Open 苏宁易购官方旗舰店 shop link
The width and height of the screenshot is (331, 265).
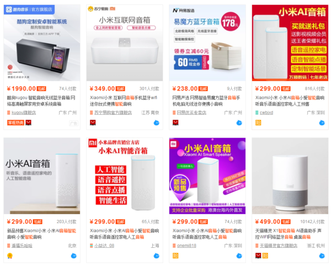[113, 113]
